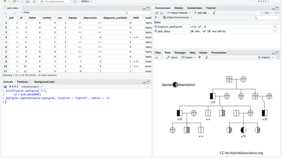Close the ped_data viewer tab
Screen dimensions: 282x158
click(x=19, y=8)
